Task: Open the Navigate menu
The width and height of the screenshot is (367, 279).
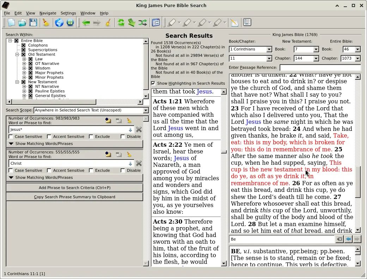Action: click(x=48, y=13)
